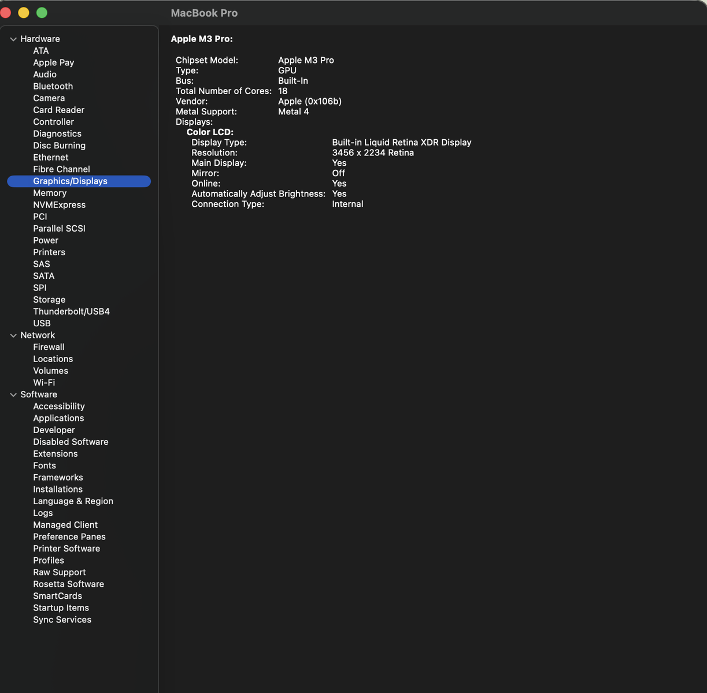
Task: Open Printer Software entry
Action: [x=66, y=549]
